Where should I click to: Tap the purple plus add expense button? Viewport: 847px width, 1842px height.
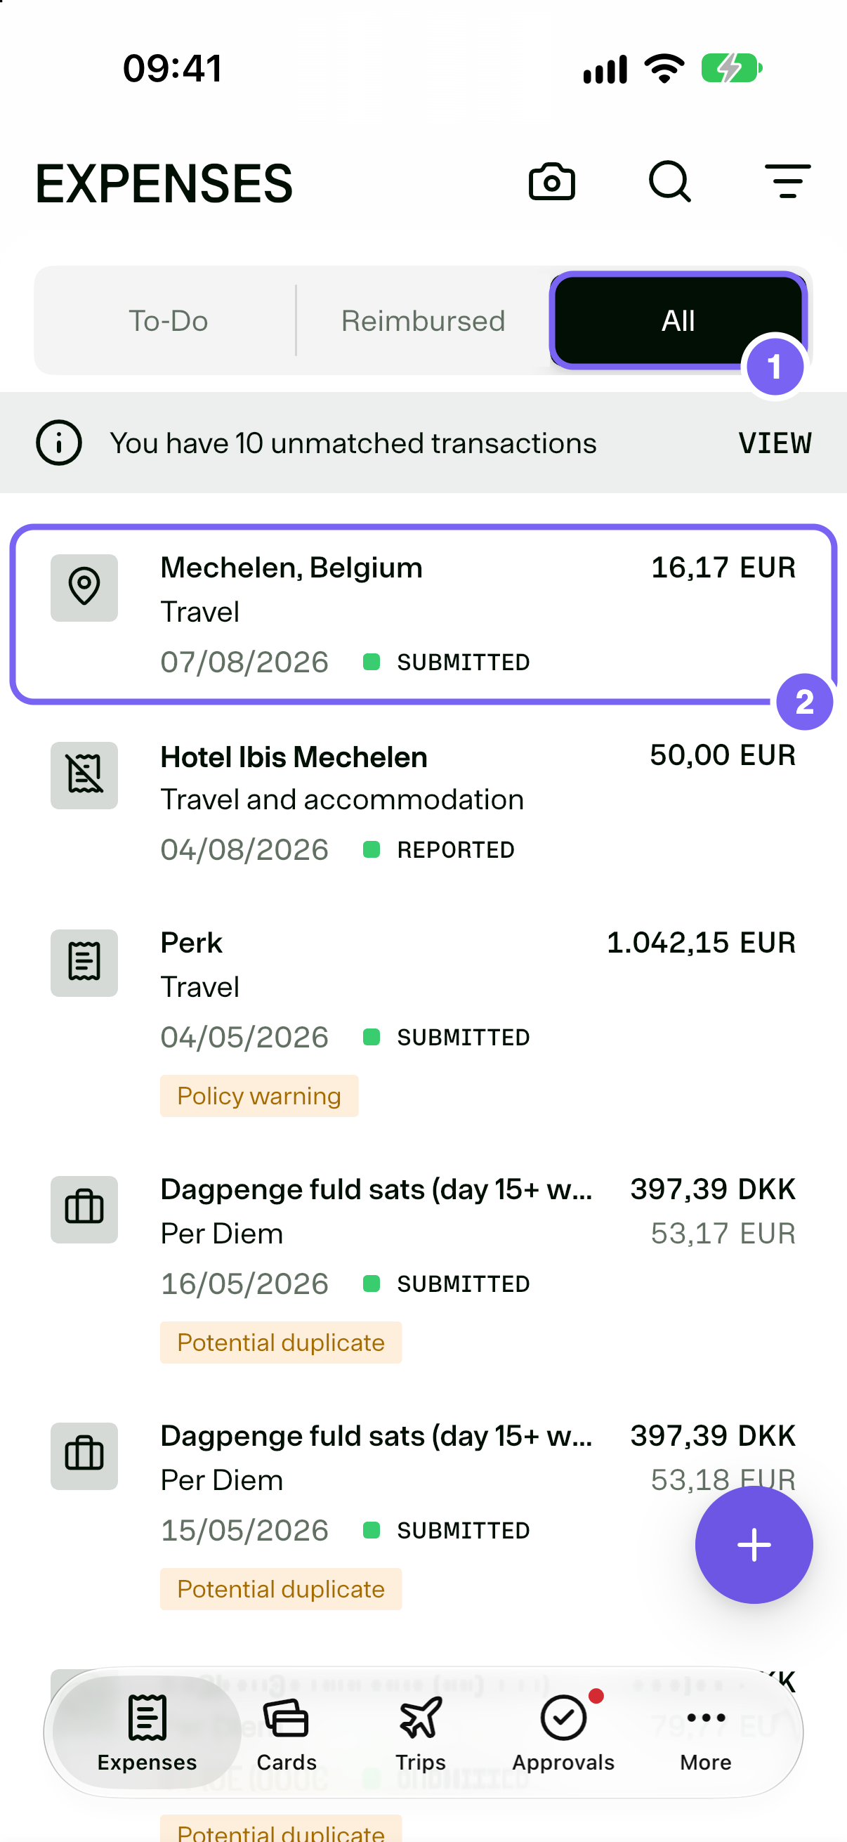(x=754, y=1545)
